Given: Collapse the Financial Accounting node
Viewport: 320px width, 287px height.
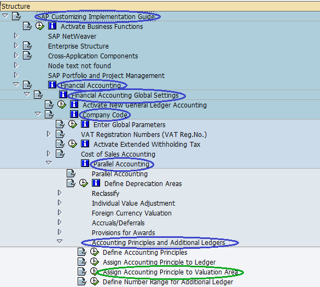Looking at the screenshot, I should pyautogui.click(x=16, y=84).
